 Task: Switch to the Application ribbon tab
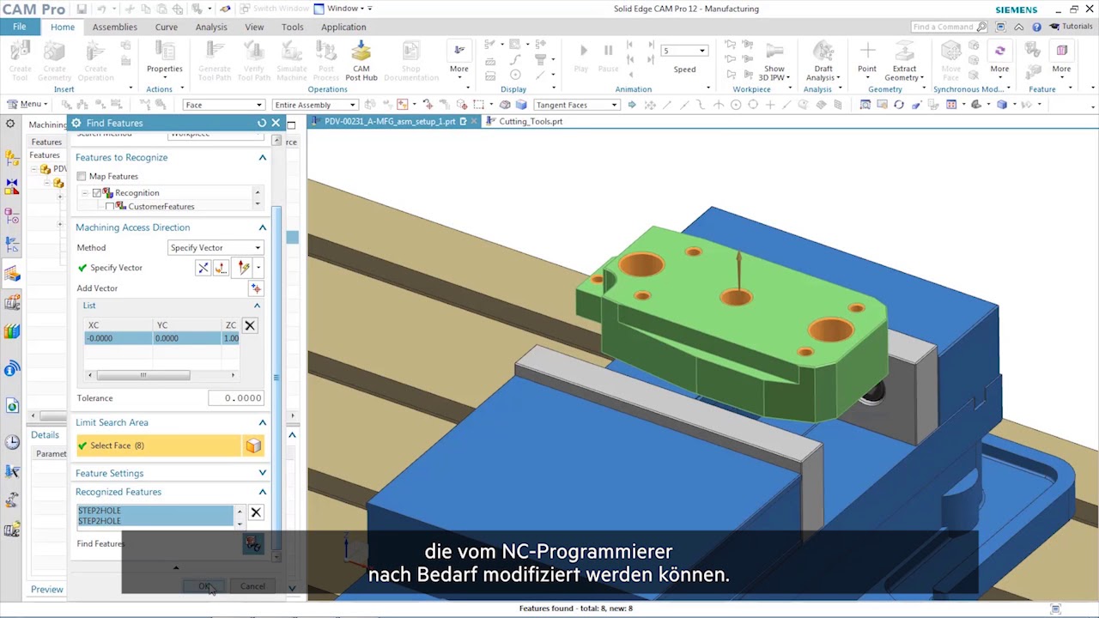coord(343,27)
